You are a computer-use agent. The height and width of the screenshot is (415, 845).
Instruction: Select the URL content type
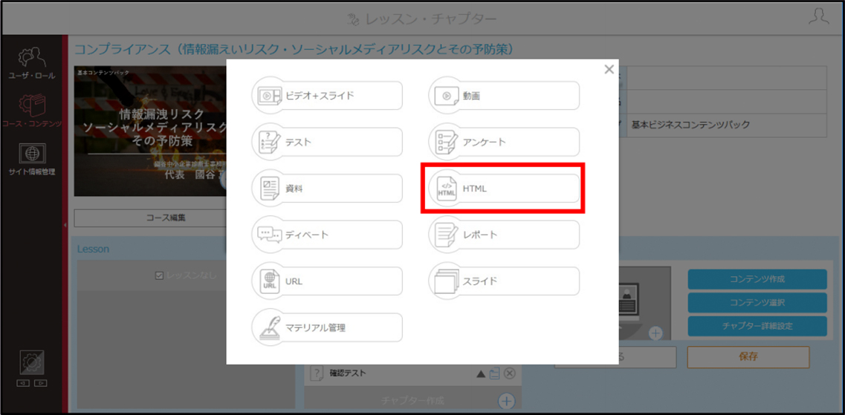tap(327, 281)
